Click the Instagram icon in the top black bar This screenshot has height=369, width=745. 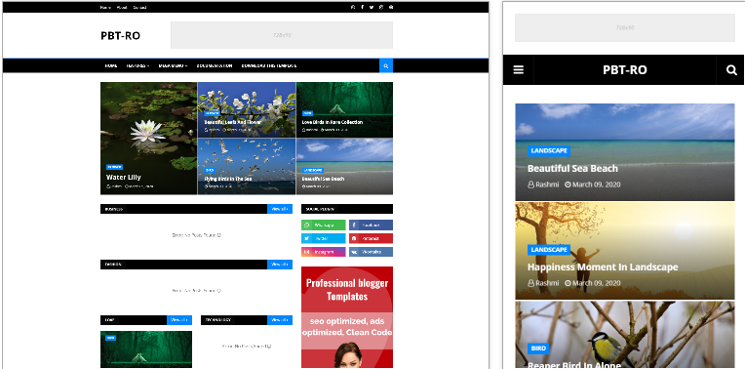(x=381, y=7)
